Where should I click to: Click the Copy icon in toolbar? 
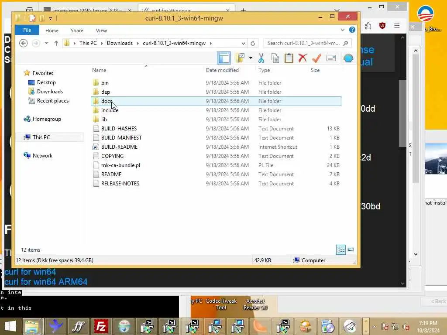[275, 58]
